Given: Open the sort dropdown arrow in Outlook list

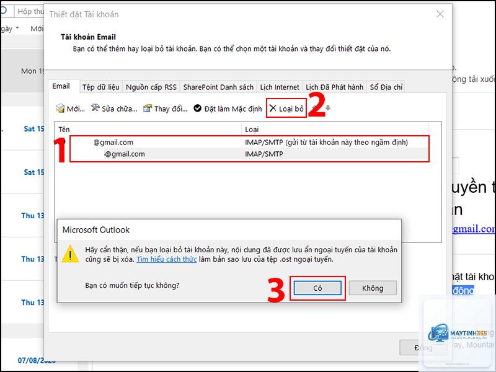Looking at the screenshot, I should pyautogui.click(x=17, y=28).
